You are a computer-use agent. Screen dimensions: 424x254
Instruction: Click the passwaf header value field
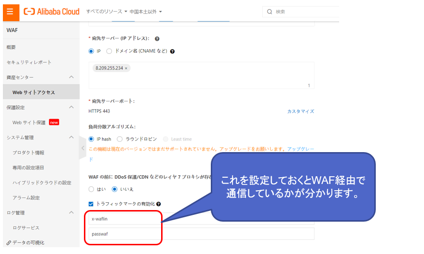point(202,234)
